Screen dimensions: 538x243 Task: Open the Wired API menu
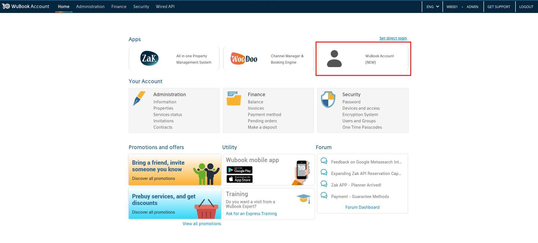click(x=165, y=6)
